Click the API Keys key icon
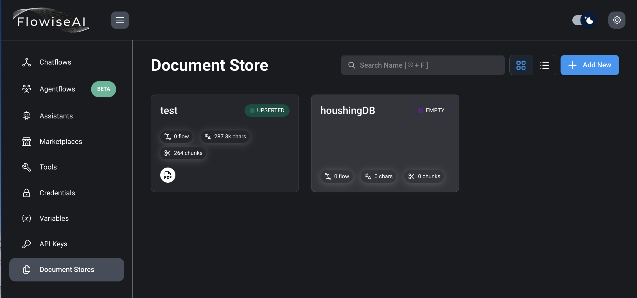The height and width of the screenshot is (298, 637). tap(27, 244)
